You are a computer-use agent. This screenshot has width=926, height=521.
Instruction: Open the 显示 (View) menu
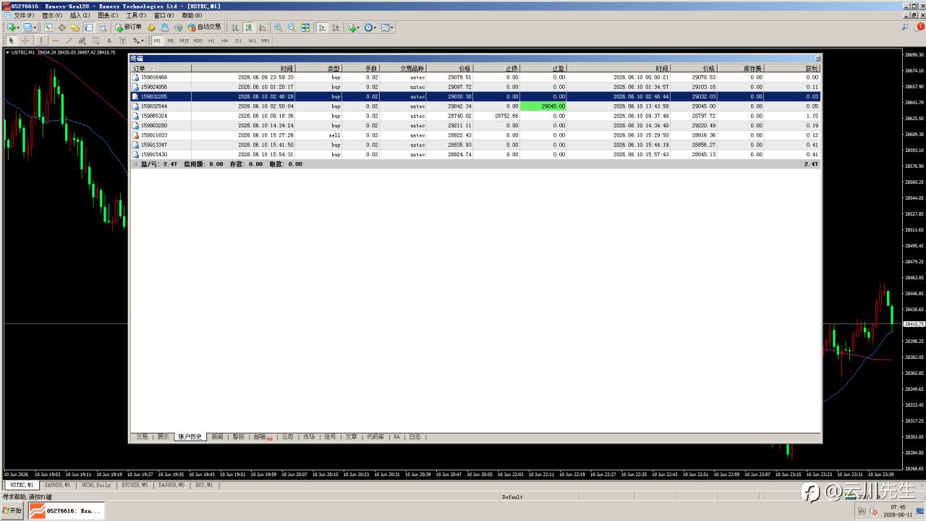coord(52,15)
